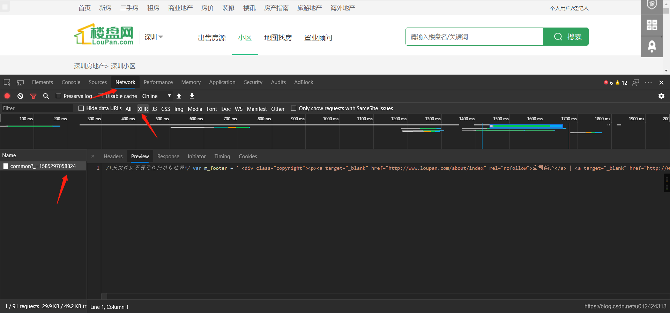The height and width of the screenshot is (313, 670).
Task: Filter requests by Media
Action: (195, 109)
